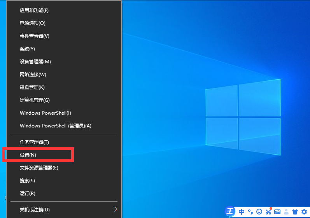Open IME settings gear icon
This screenshot has width=310, height=218.
304,212
